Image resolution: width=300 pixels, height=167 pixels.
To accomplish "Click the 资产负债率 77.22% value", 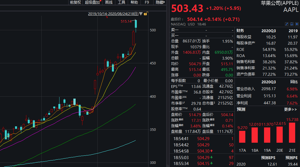I will pyautogui.click(x=269, y=74).
